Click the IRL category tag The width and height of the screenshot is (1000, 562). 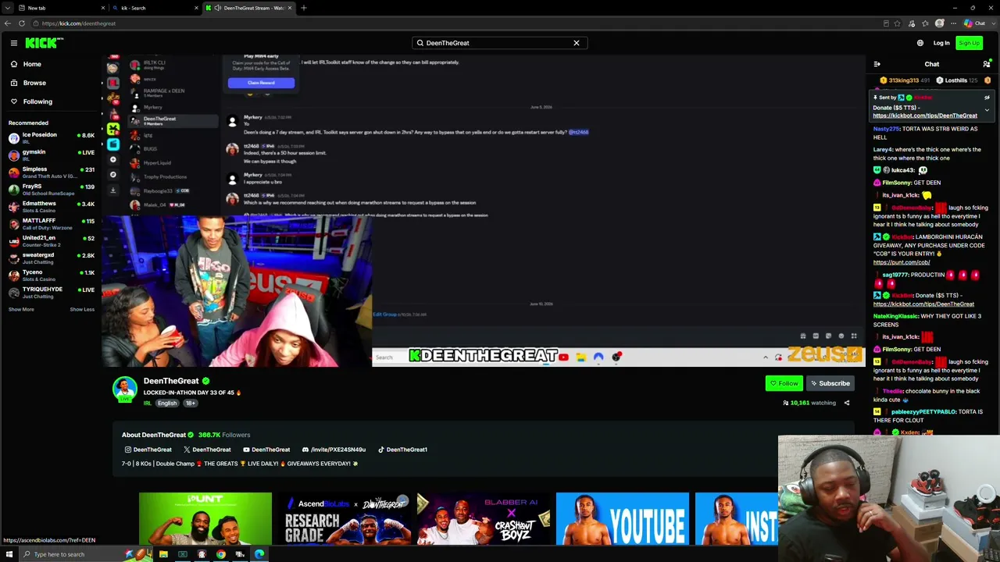pos(147,404)
